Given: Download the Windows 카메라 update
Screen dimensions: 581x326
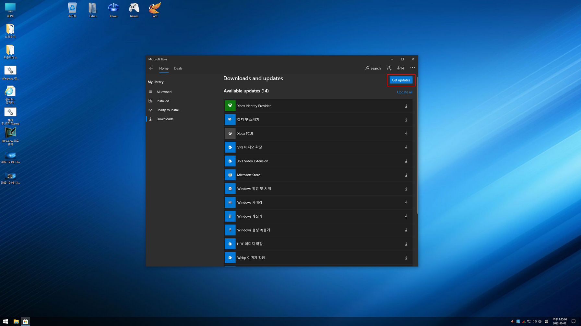Looking at the screenshot, I should click(406, 202).
